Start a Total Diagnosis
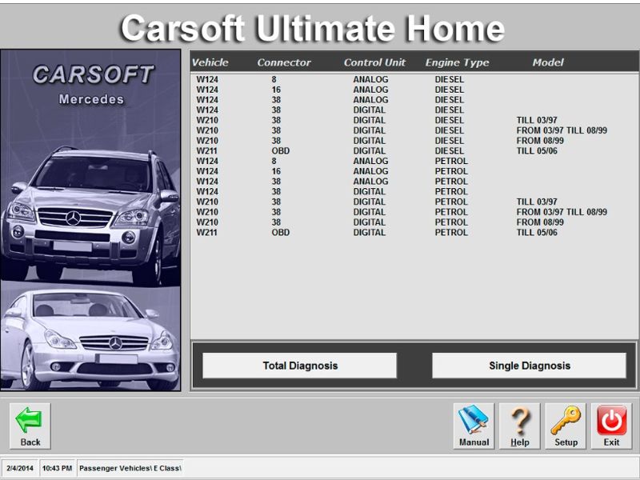 [299, 365]
